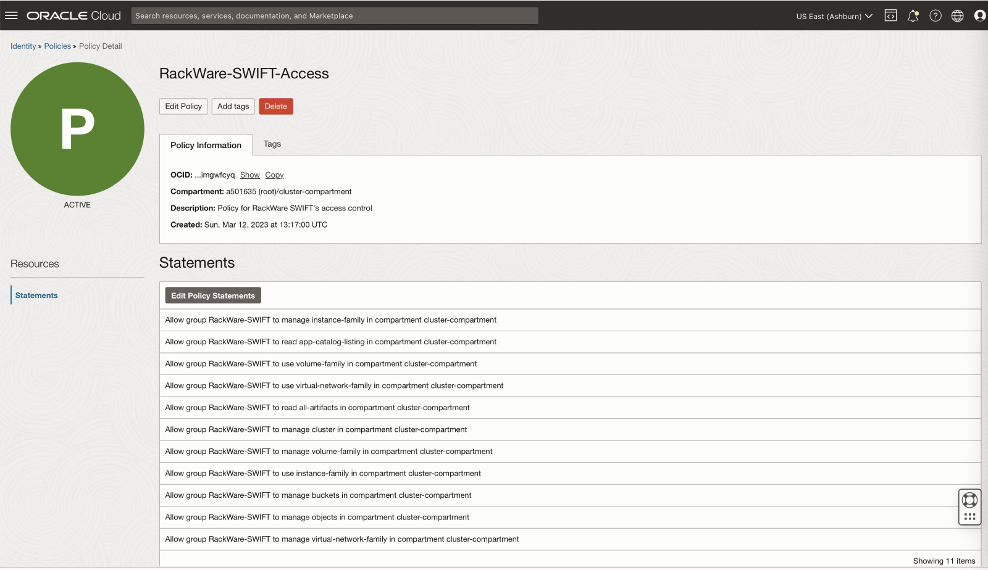Select the 'read all-artifacts' statement row

click(570, 408)
